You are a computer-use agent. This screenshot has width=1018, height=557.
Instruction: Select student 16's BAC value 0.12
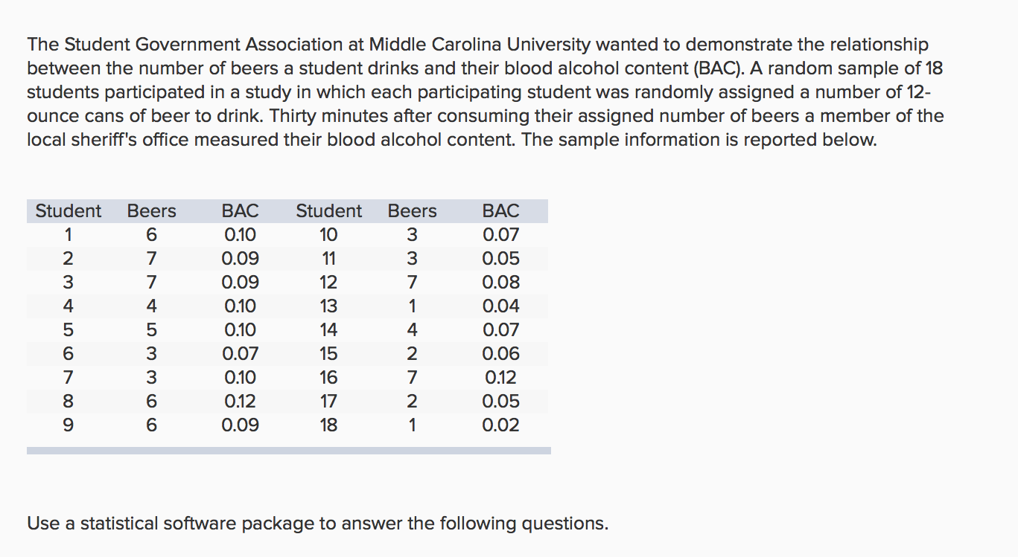click(500, 378)
